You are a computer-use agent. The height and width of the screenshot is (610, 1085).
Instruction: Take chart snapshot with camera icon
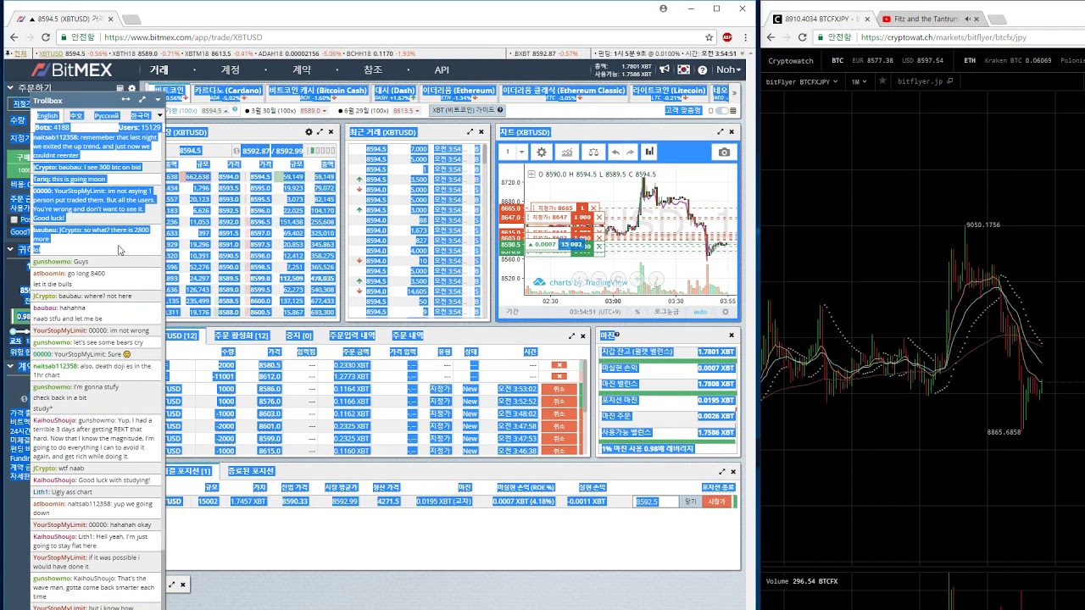[724, 152]
